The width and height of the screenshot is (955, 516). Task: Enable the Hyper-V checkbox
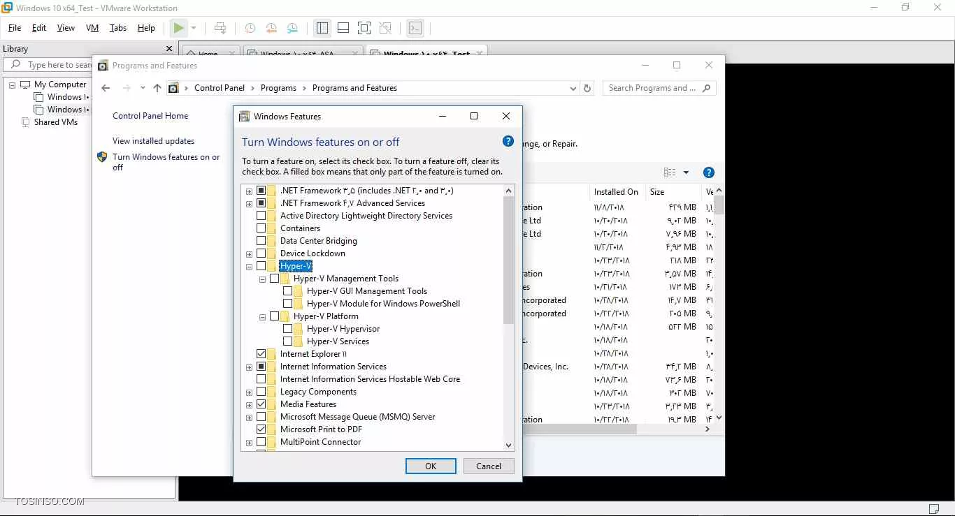pyautogui.click(x=261, y=266)
